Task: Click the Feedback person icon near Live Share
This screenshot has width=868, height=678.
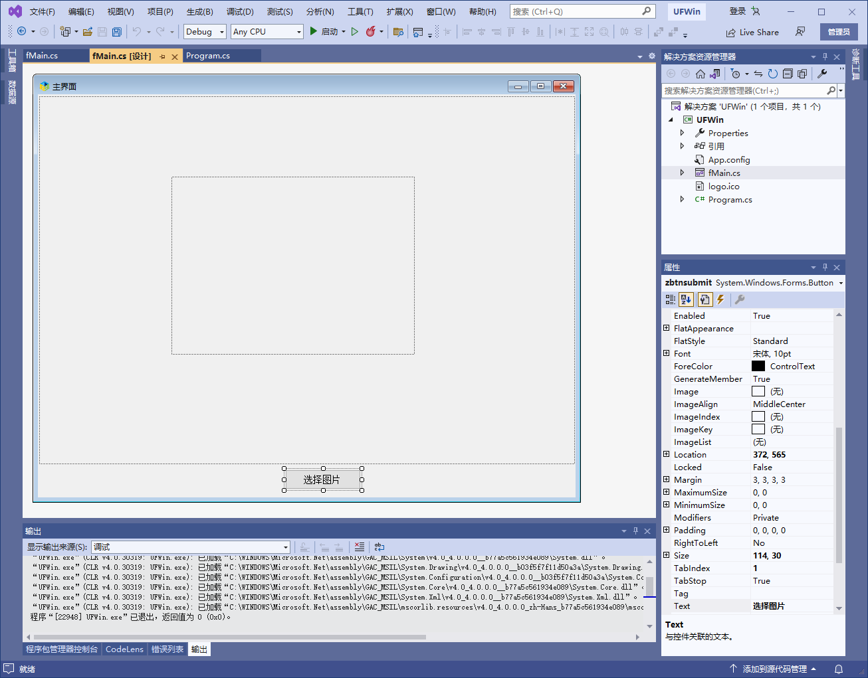Action: pos(800,32)
